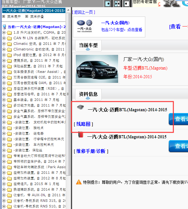Expand -安装位置: 接地点 node

tap(4, 128)
